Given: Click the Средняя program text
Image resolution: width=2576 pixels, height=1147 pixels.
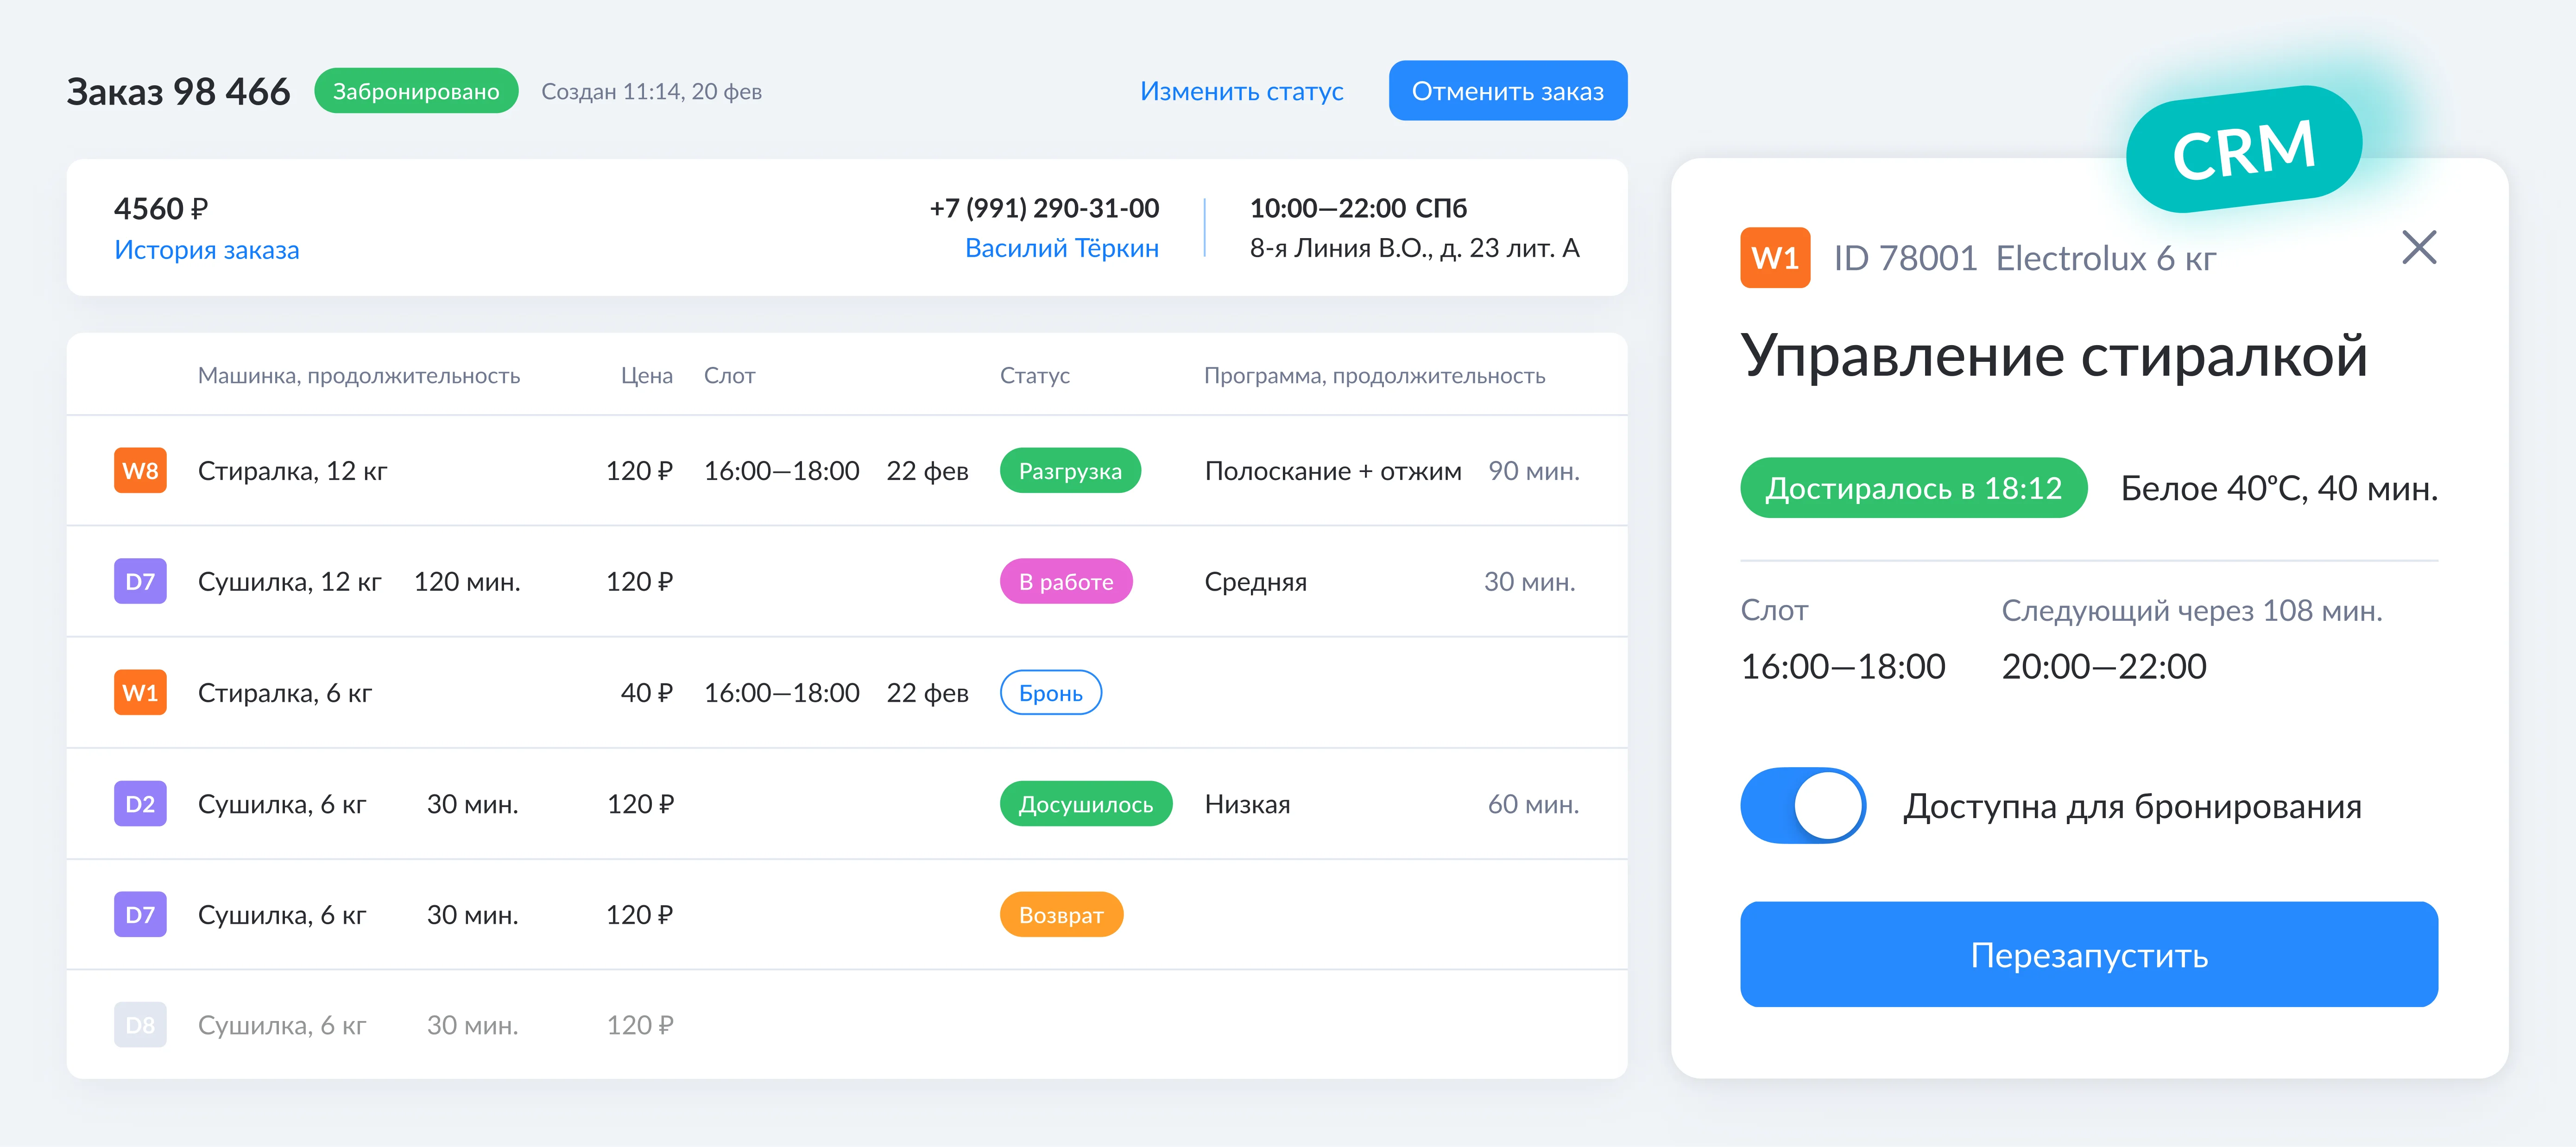Looking at the screenshot, I should 1255,582.
